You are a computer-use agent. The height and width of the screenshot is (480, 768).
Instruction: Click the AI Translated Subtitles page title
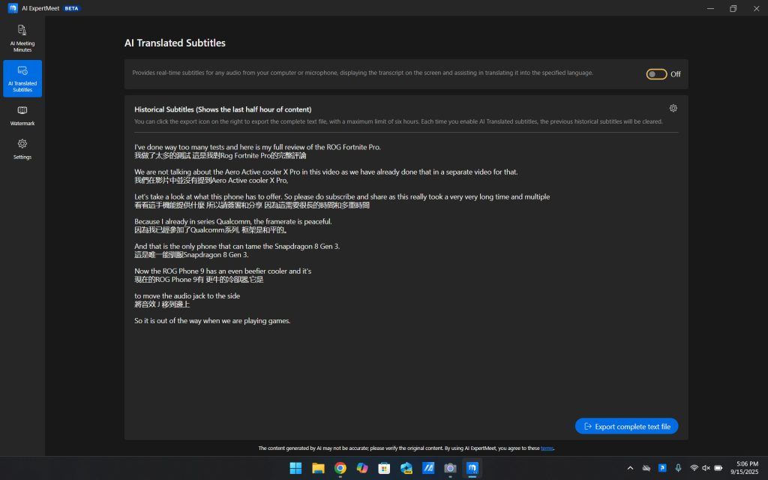tap(175, 43)
